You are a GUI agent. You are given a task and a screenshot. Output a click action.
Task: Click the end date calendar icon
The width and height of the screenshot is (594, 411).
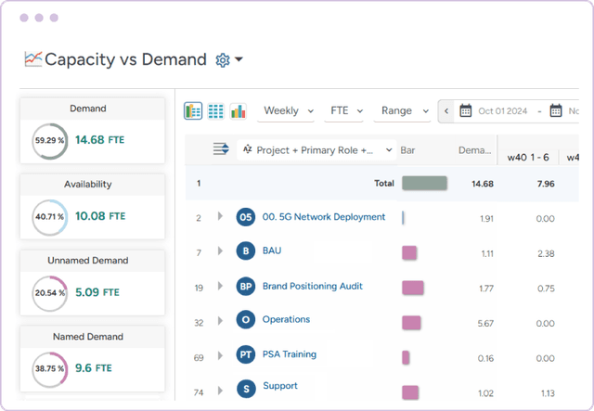(556, 111)
